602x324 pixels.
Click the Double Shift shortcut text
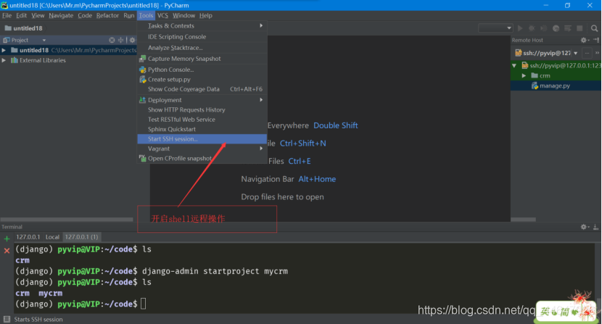click(336, 125)
